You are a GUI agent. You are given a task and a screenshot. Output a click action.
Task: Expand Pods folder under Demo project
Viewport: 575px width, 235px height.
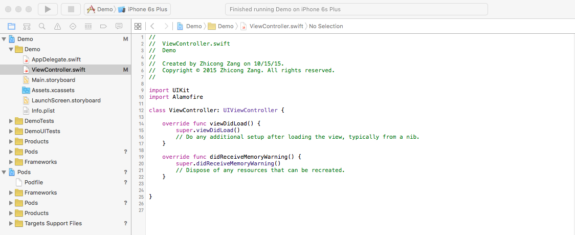point(11,152)
